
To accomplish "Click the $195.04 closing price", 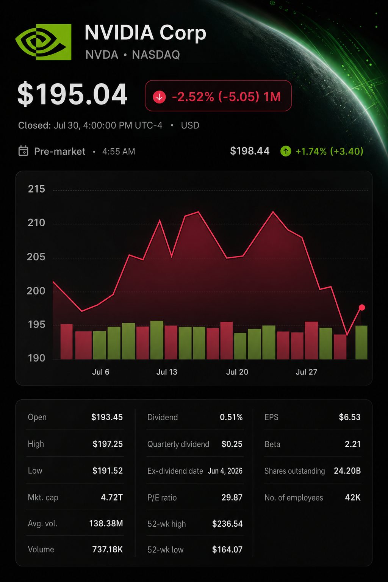I will click(x=72, y=94).
